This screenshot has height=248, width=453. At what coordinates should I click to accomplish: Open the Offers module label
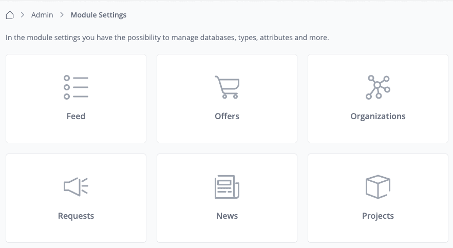(227, 116)
